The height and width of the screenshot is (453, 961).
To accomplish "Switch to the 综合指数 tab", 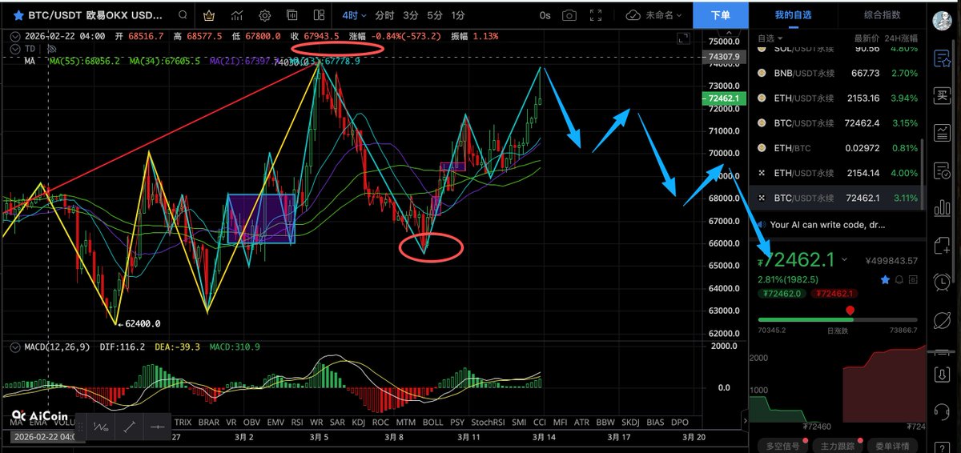I will (x=882, y=15).
